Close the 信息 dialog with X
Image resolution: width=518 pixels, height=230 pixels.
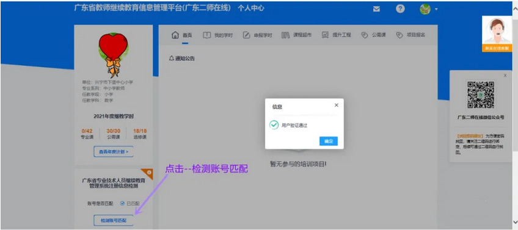tap(337, 106)
